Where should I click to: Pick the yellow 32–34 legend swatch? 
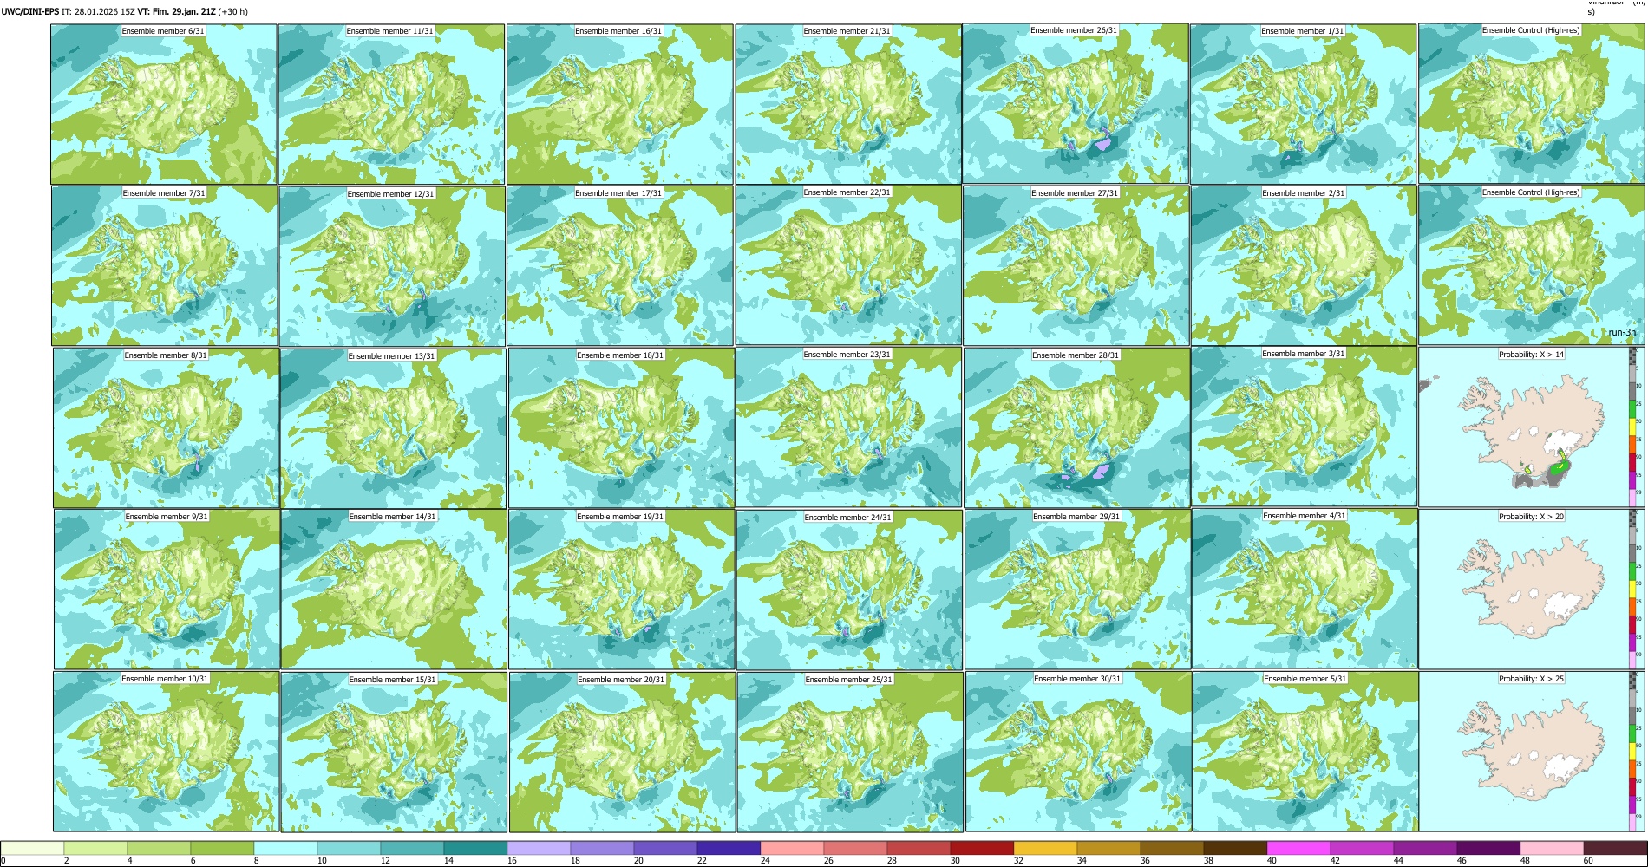coord(1045,848)
